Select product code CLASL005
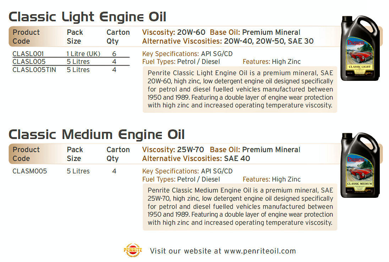Screen dimensions: 389x262 coord(29,62)
